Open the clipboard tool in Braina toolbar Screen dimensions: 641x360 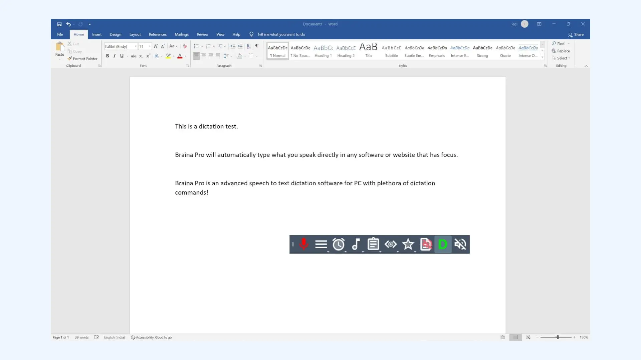pyautogui.click(x=373, y=244)
